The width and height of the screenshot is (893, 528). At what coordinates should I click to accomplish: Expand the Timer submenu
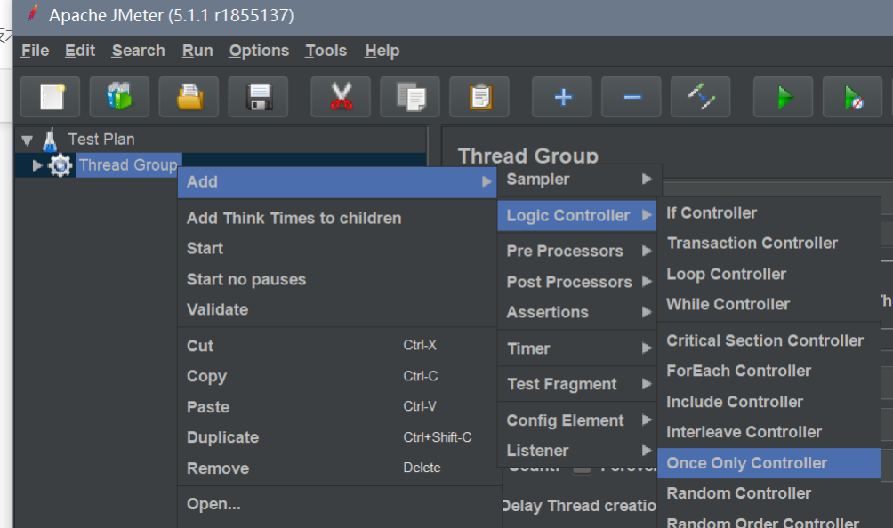[577, 348]
